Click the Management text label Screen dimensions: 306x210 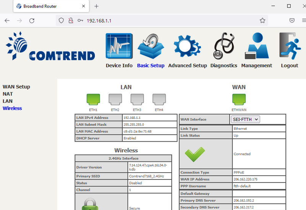click(x=257, y=66)
